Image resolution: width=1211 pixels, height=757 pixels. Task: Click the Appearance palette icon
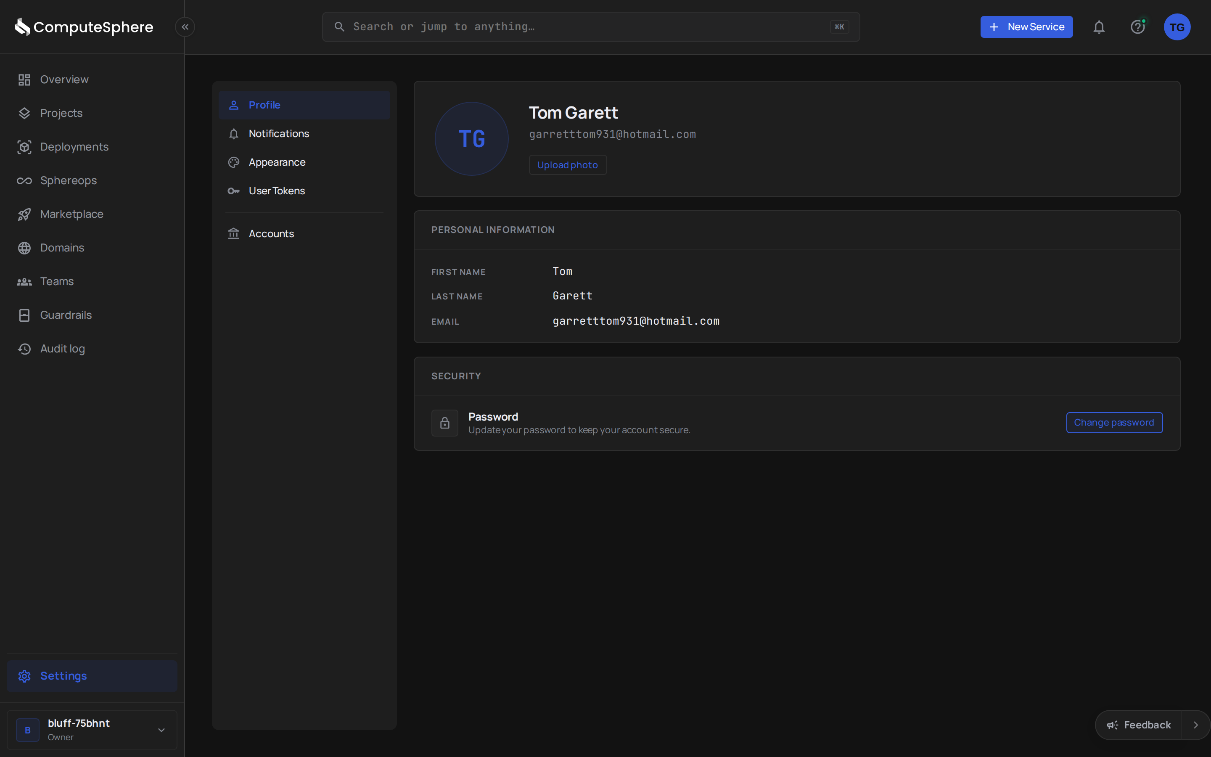tap(234, 162)
